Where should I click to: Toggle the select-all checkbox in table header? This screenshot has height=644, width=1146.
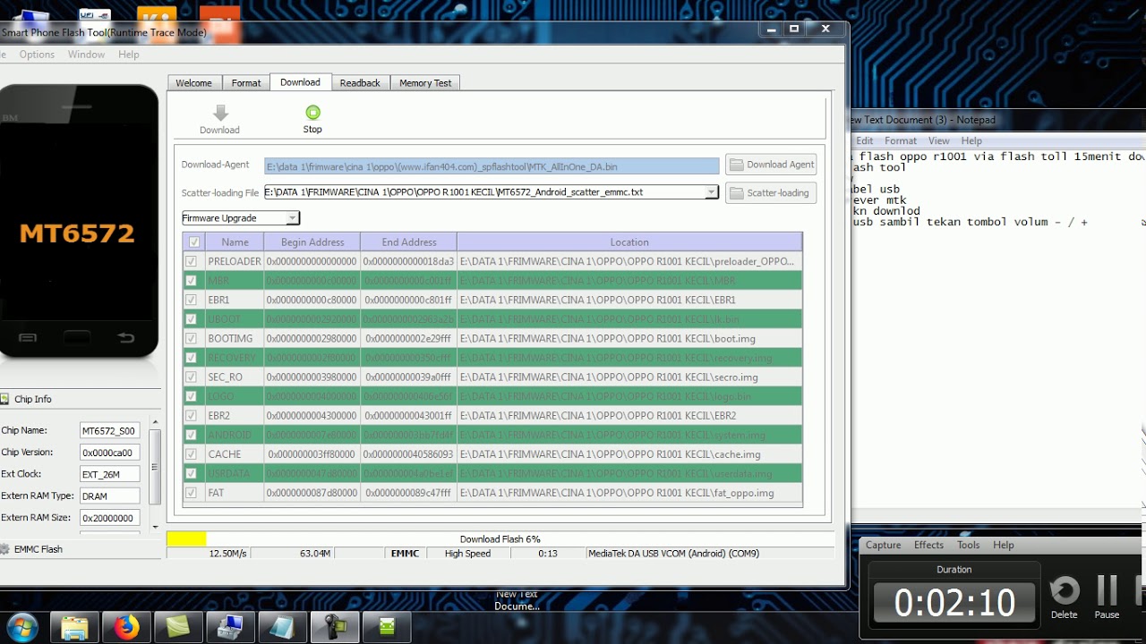click(x=194, y=242)
